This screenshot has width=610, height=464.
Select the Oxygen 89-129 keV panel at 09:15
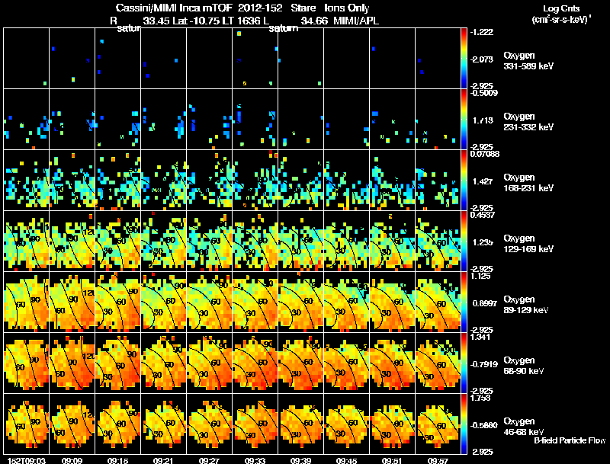118,302
